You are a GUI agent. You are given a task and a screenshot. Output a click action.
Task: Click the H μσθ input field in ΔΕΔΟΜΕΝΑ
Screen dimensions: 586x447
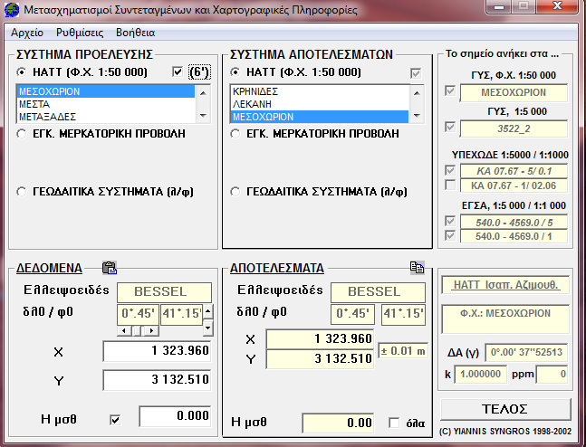tap(175, 415)
